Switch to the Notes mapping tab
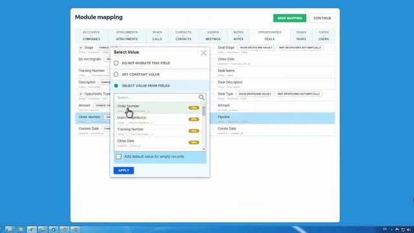 239,36
